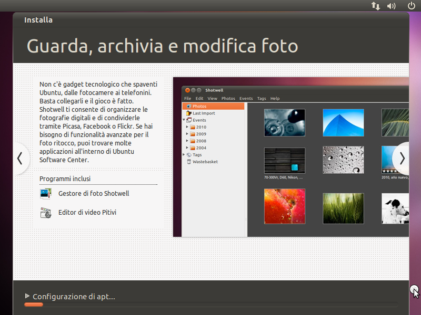421x315 pixels.
Task: Open the Help menu in Shotwell
Action: tap(275, 99)
